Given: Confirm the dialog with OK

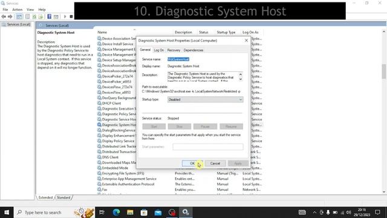Looking at the screenshot, I should [192, 163].
